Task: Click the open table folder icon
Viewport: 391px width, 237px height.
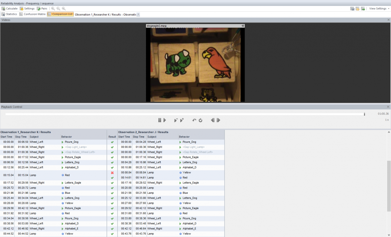Action: tap(357, 9)
